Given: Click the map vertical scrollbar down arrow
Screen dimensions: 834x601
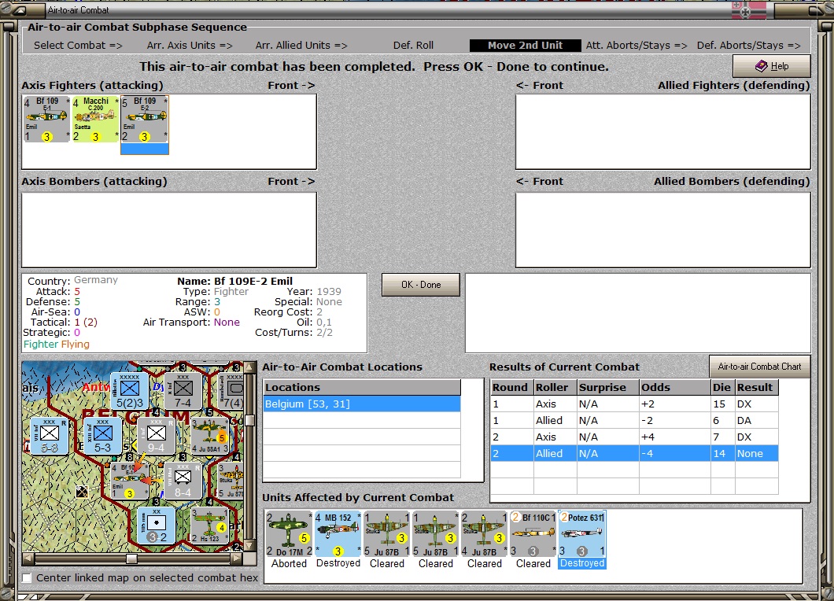Looking at the screenshot, I should tap(249, 546).
